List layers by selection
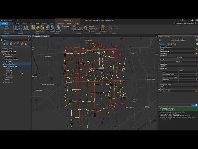The height and width of the screenshot is (149, 198). (11, 43)
